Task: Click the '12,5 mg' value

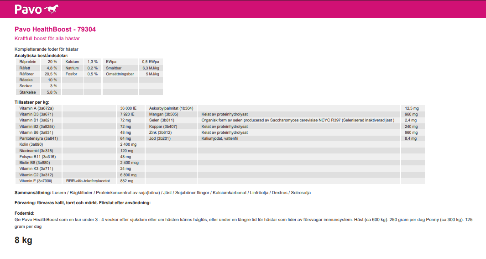Action: coord(412,108)
